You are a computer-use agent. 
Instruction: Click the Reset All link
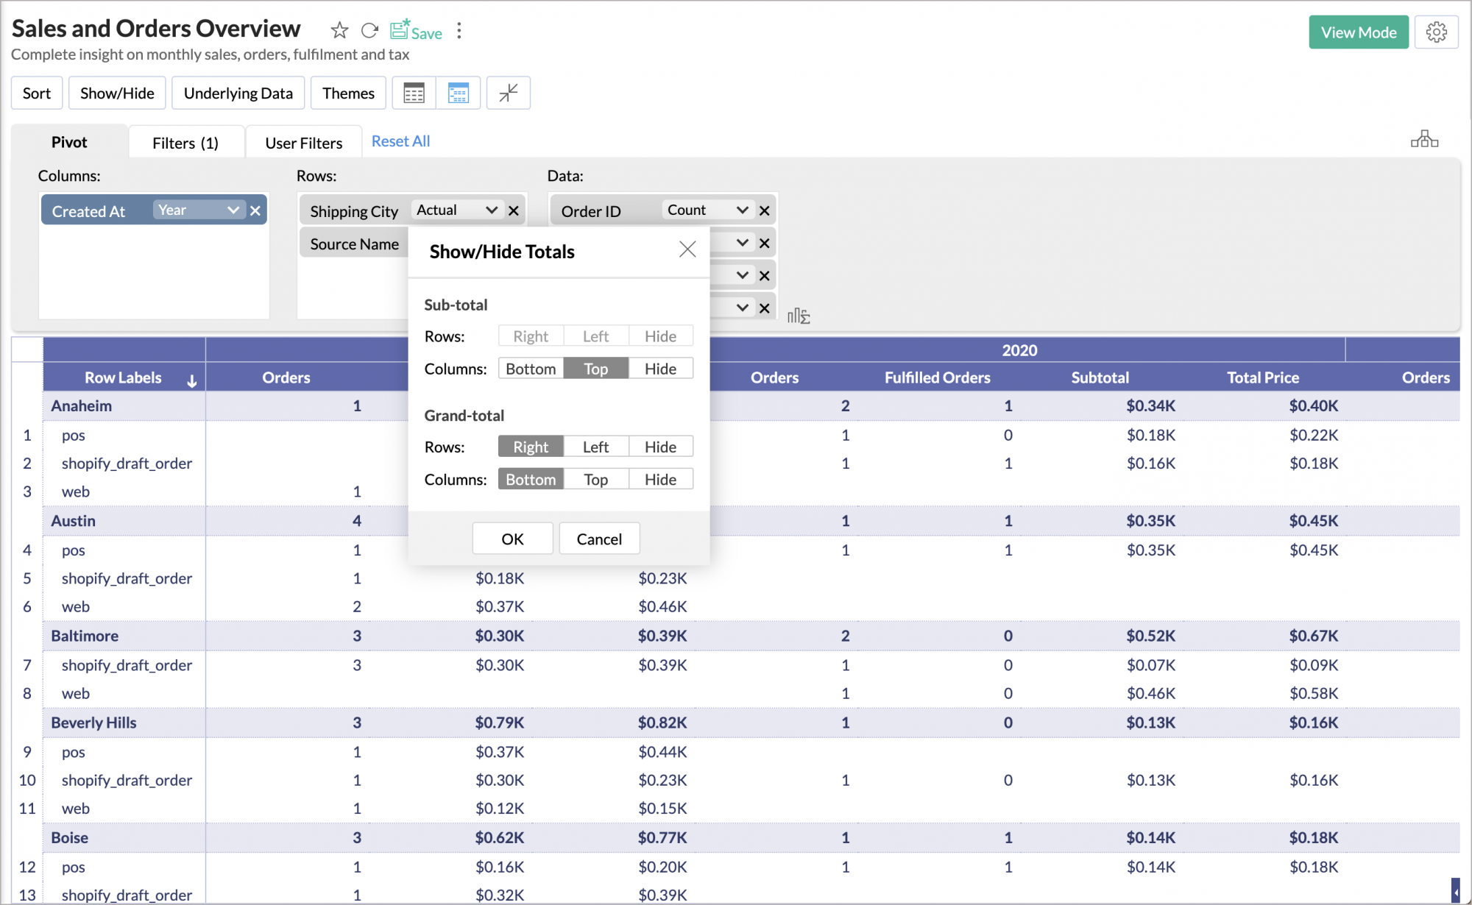pos(400,141)
